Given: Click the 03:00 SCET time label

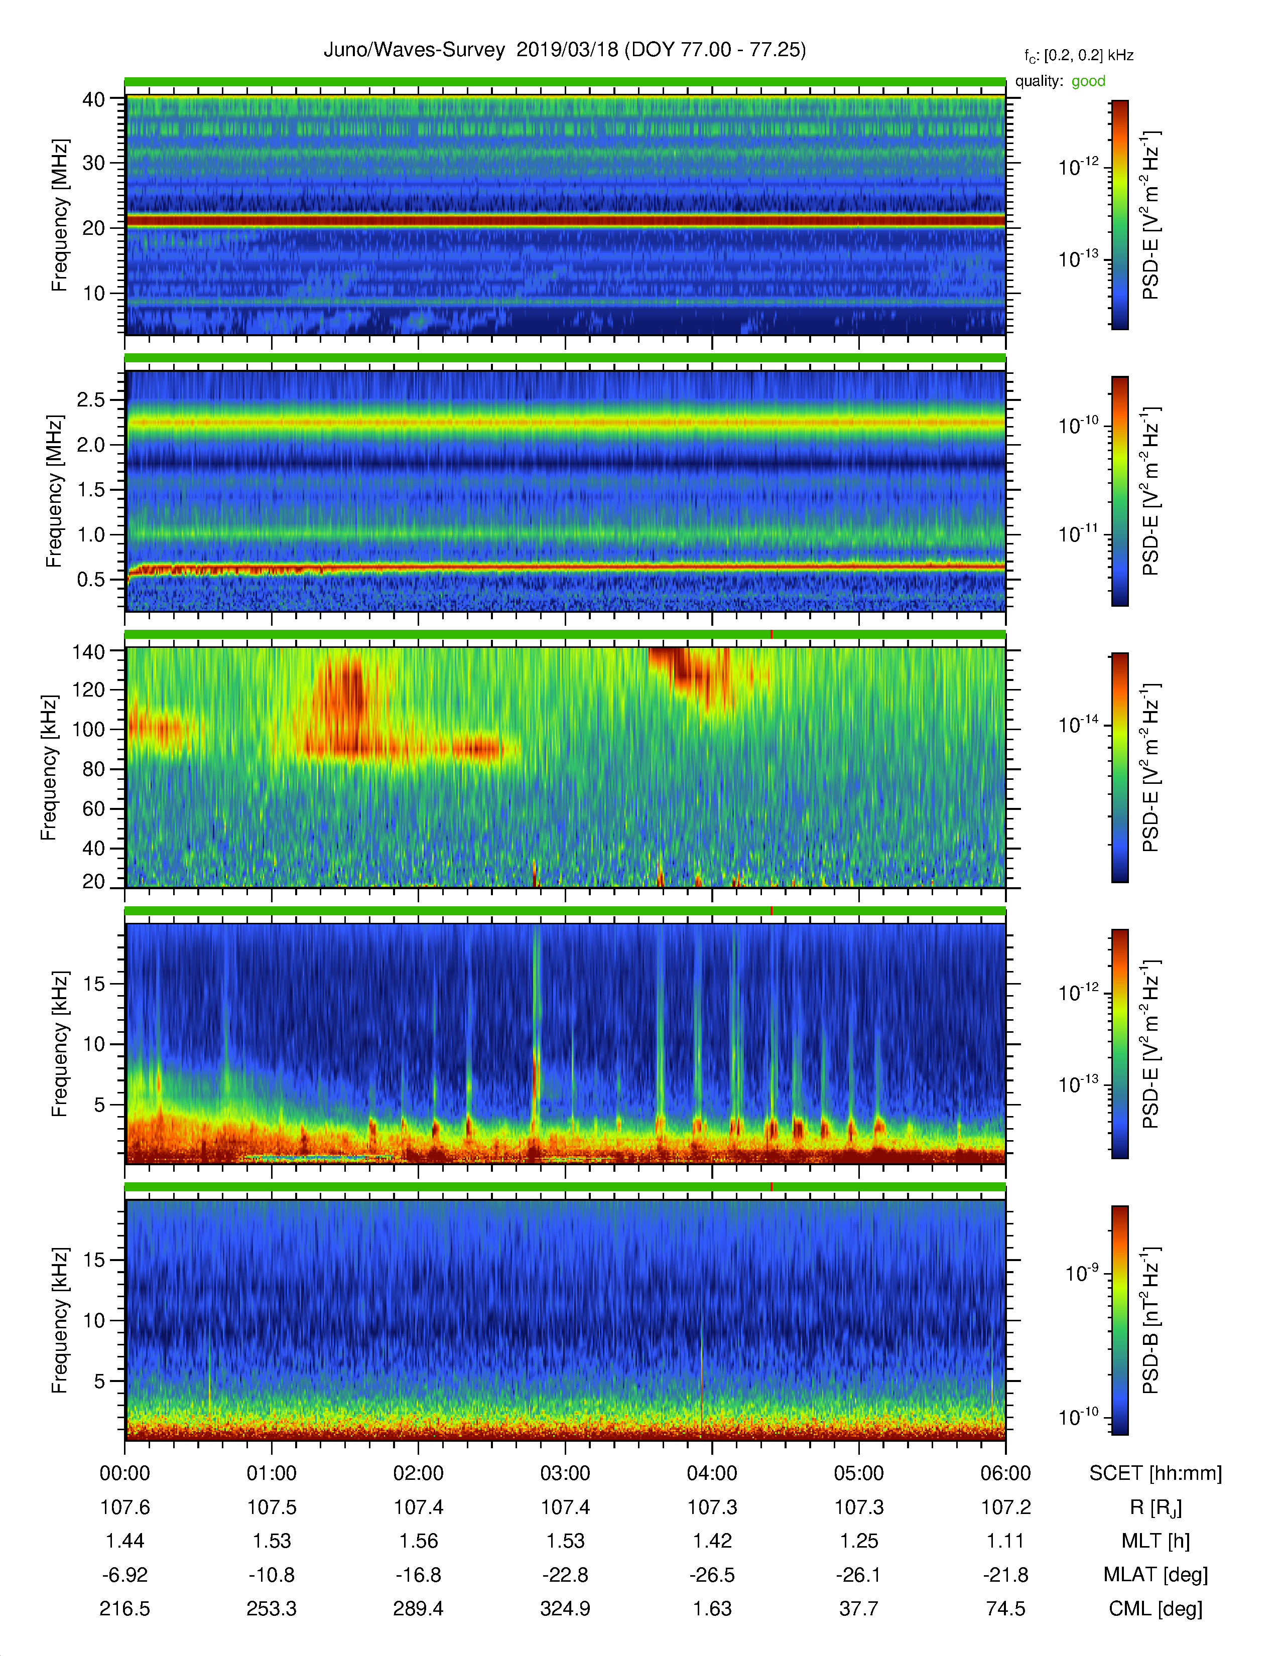Looking at the screenshot, I should tap(565, 1473).
